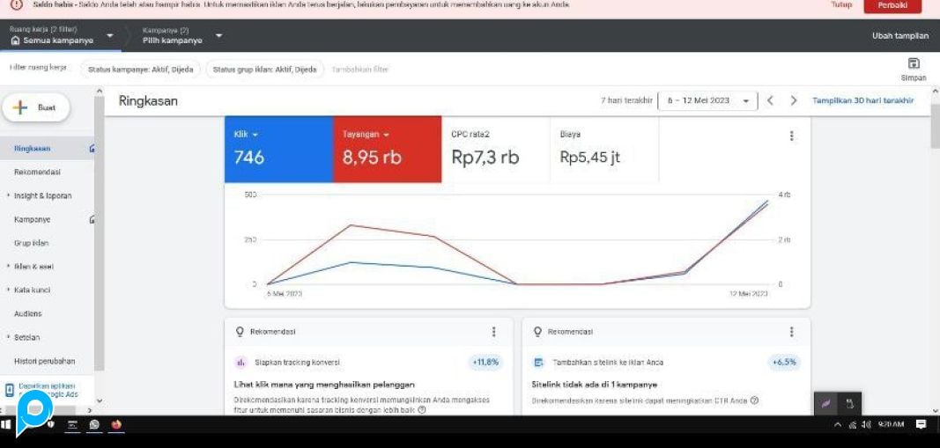
Task: Open conversion tracking recommendation three-dot menu
Action: click(x=493, y=332)
